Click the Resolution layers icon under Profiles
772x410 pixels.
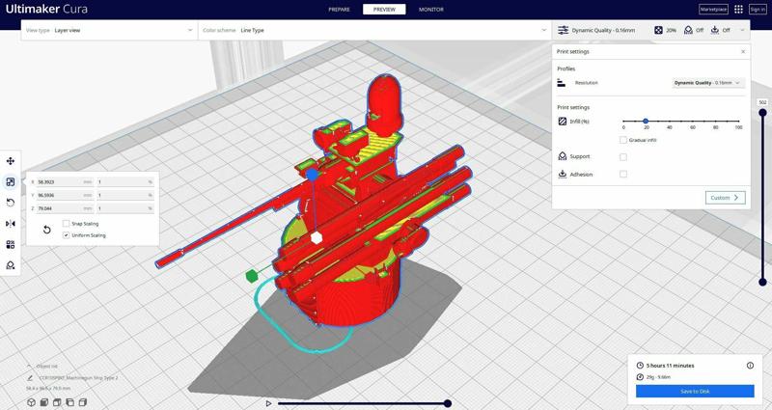click(x=562, y=83)
